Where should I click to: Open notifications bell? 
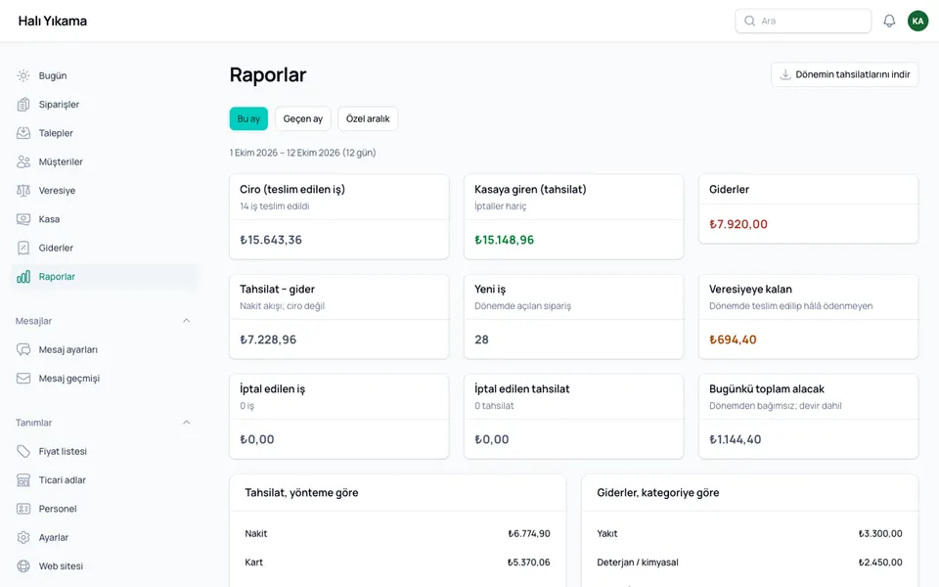pos(889,21)
